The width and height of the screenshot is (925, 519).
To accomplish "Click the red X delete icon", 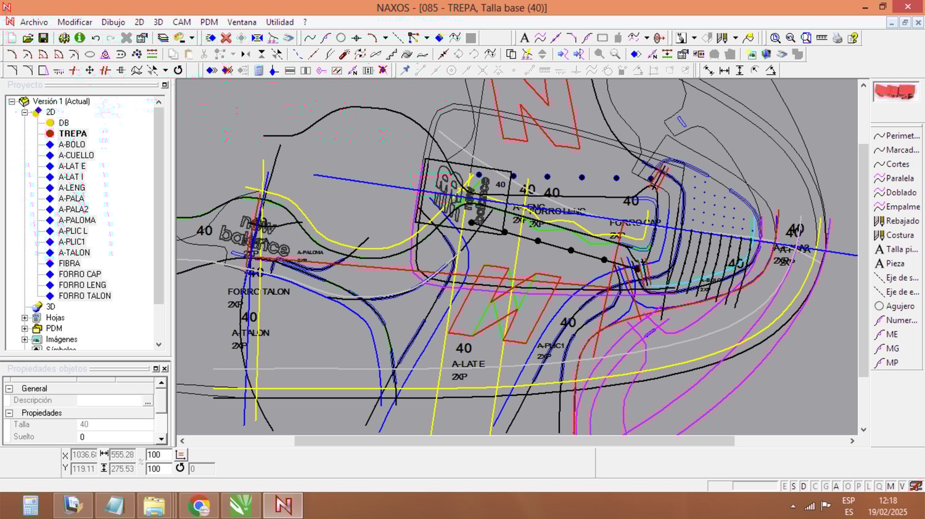I will pyautogui.click(x=226, y=38).
